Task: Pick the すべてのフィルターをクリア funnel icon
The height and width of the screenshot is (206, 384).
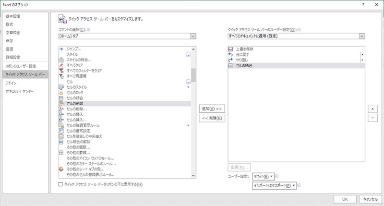Action: click(x=61, y=71)
